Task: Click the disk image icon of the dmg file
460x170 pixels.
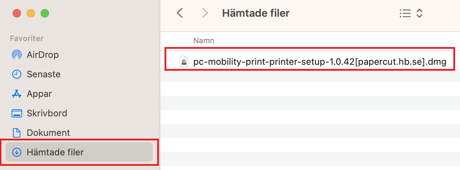Action: [x=184, y=62]
